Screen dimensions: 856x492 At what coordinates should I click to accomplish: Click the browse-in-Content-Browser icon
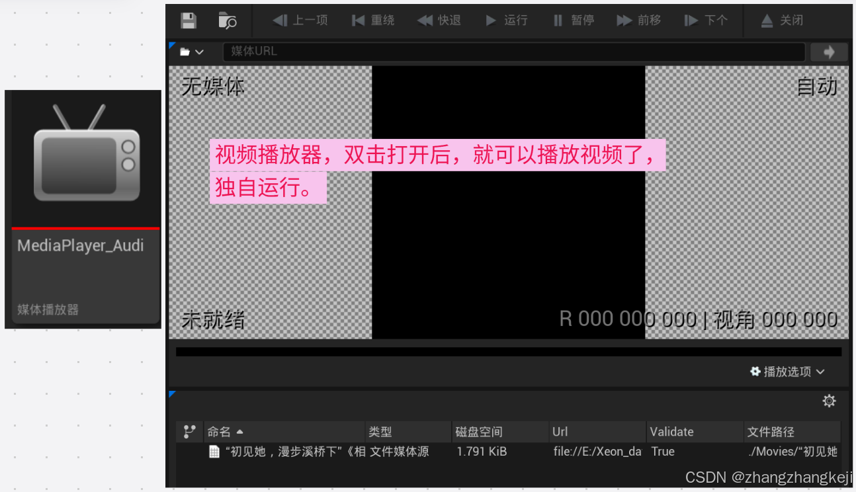point(228,20)
